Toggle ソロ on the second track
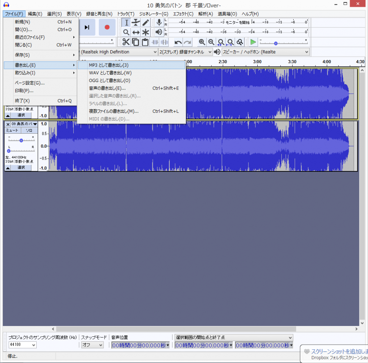368x363 pixels. click(29, 130)
